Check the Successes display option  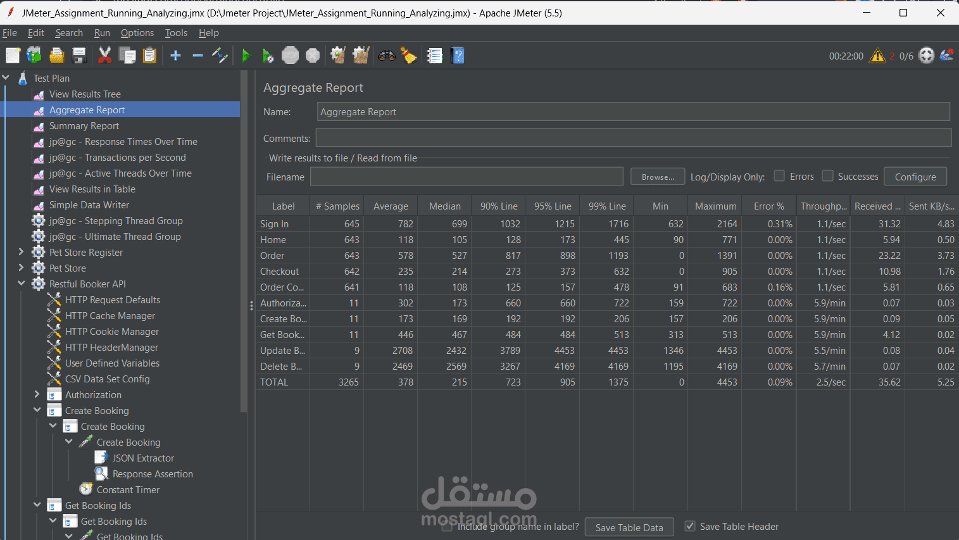coord(827,176)
